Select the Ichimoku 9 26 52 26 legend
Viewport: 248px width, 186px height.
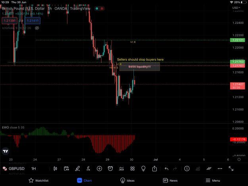pyautogui.click(x=17, y=28)
